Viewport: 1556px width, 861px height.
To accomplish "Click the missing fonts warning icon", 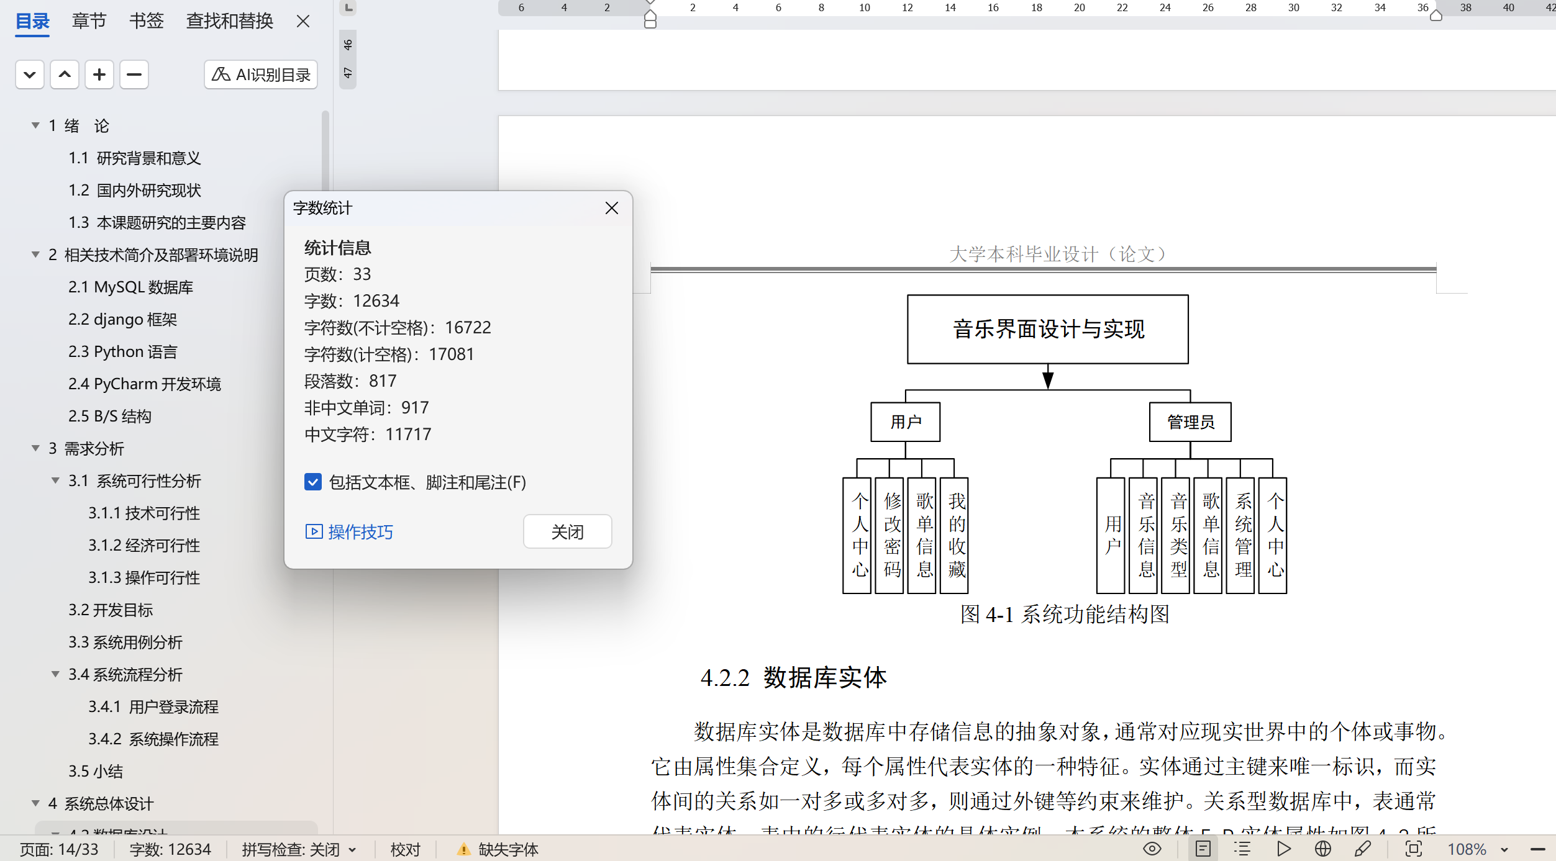I will [x=463, y=849].
